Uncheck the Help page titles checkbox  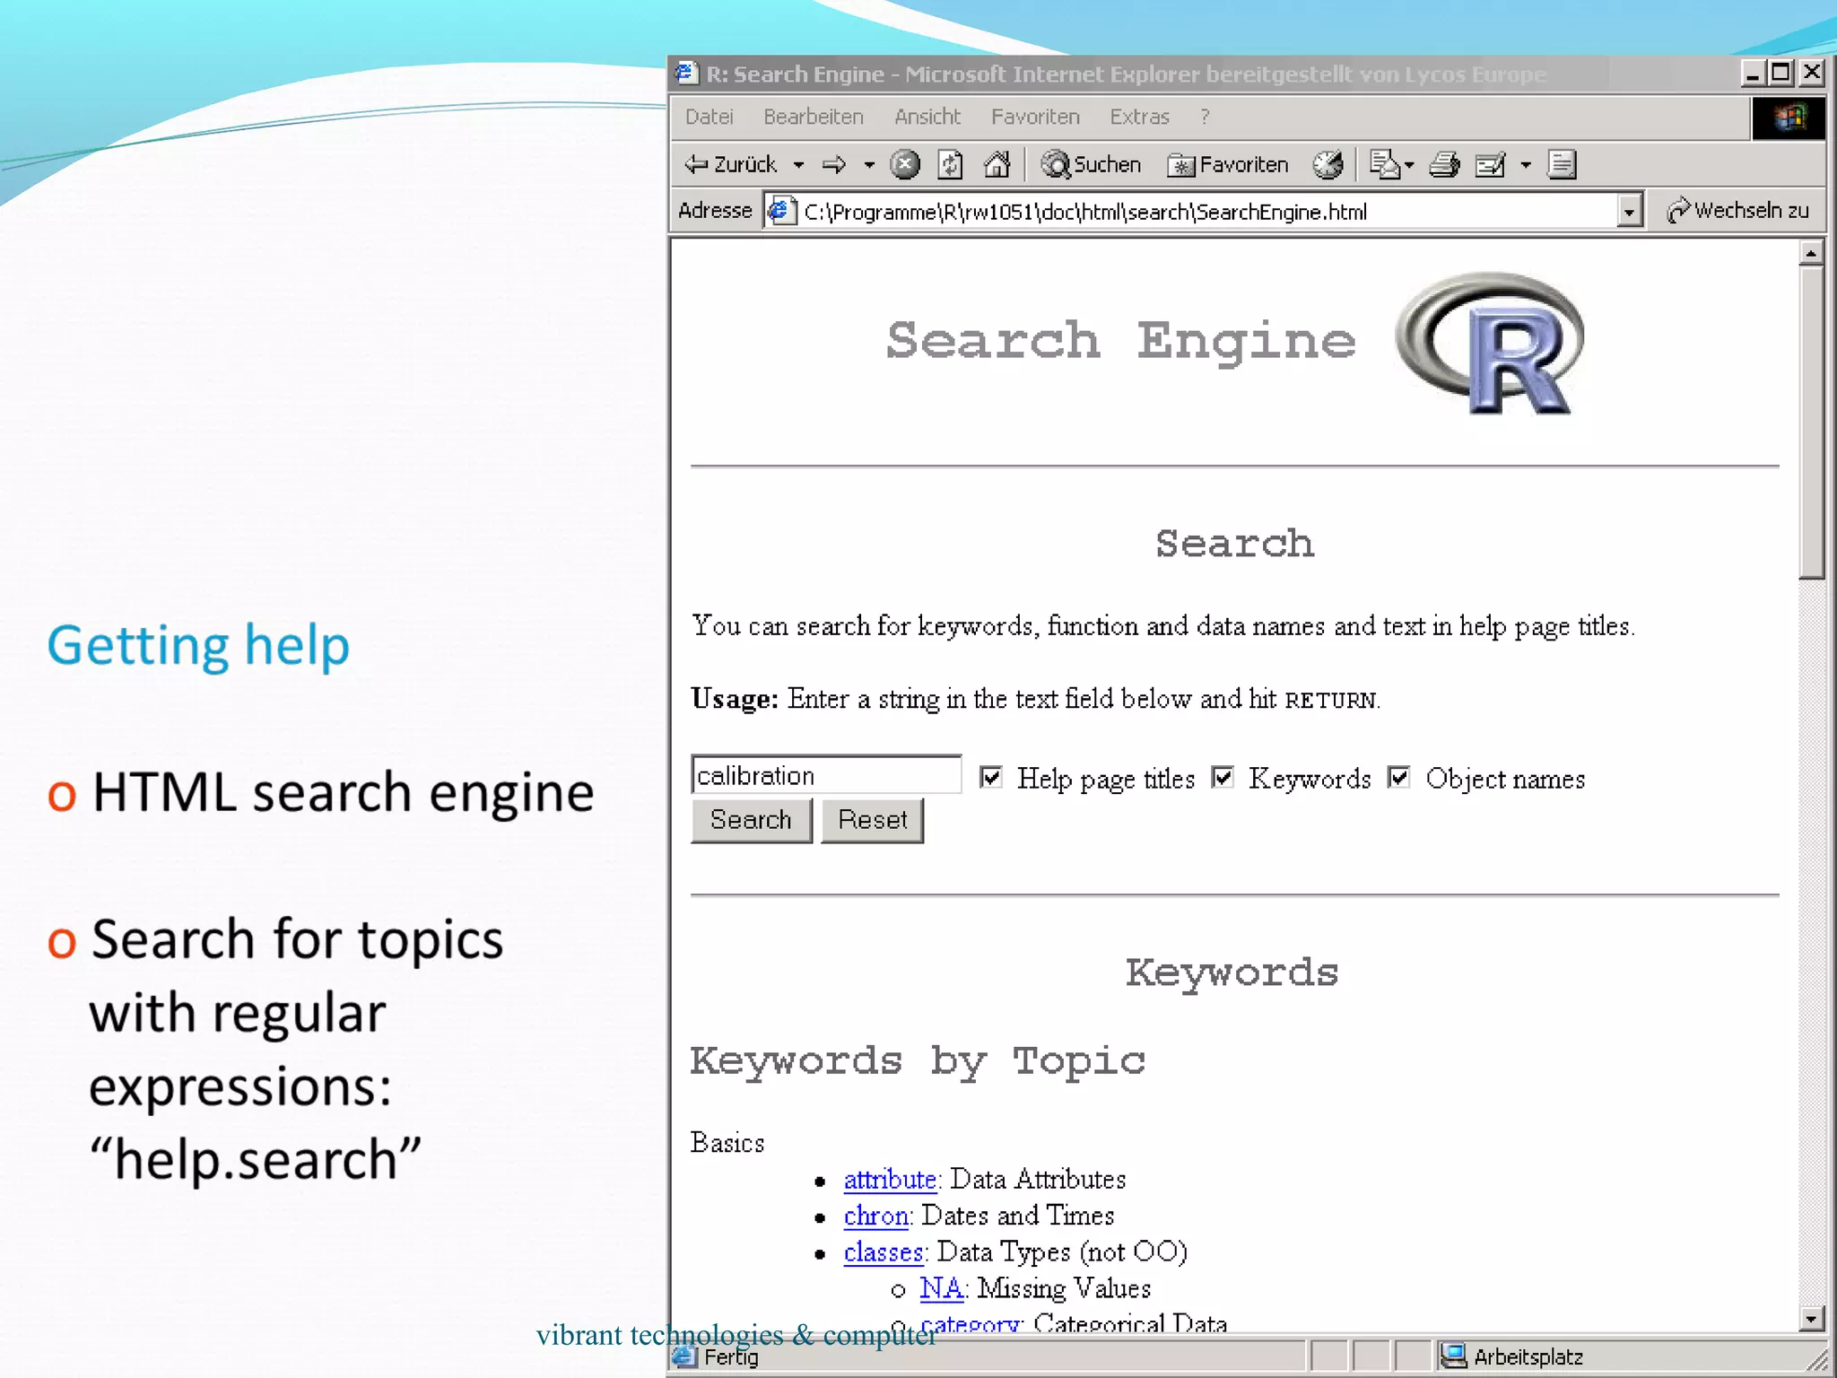point(990,777)
